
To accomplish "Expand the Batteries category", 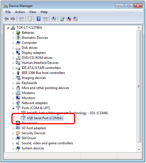I will 13,33.
